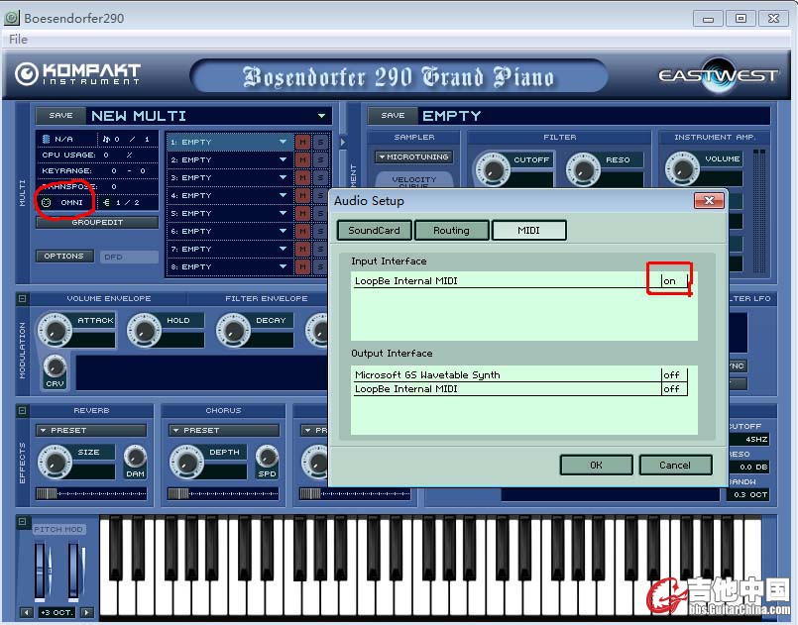Open slot 8: EMPTY dropdown

[283, 266]
